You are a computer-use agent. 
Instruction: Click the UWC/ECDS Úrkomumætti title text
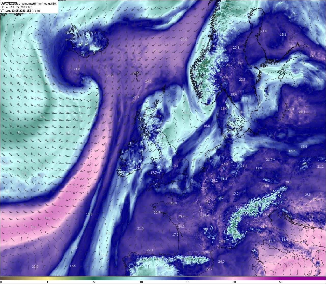[28, 3]
